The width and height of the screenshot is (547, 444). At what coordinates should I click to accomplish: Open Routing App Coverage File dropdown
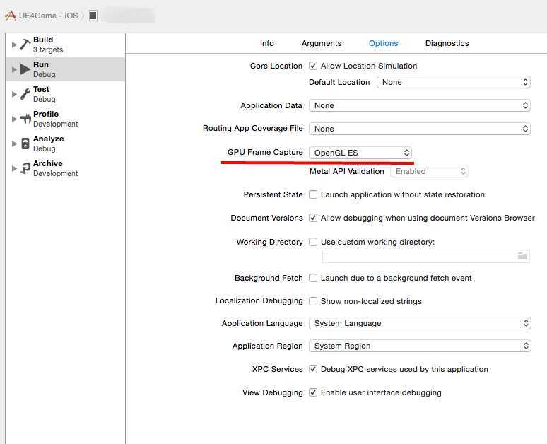[x=420, y=129]
